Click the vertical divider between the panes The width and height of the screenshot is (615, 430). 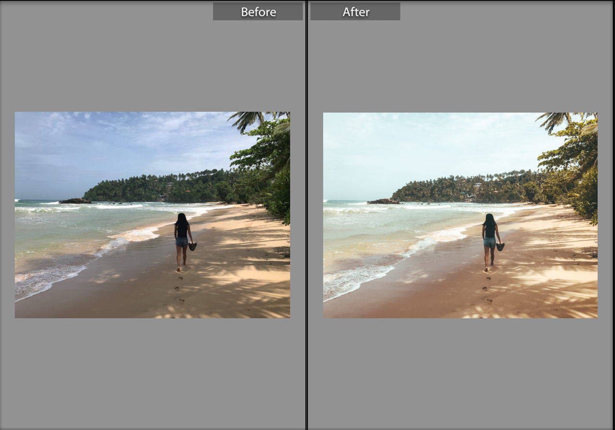(x=307, y=215)
